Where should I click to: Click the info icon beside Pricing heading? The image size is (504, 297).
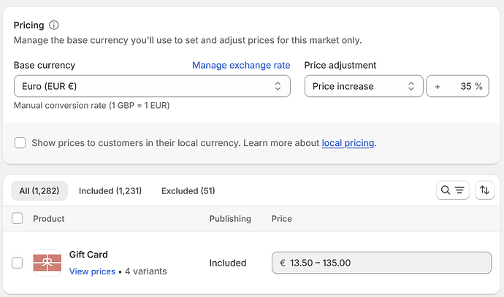tap(54, 26)
